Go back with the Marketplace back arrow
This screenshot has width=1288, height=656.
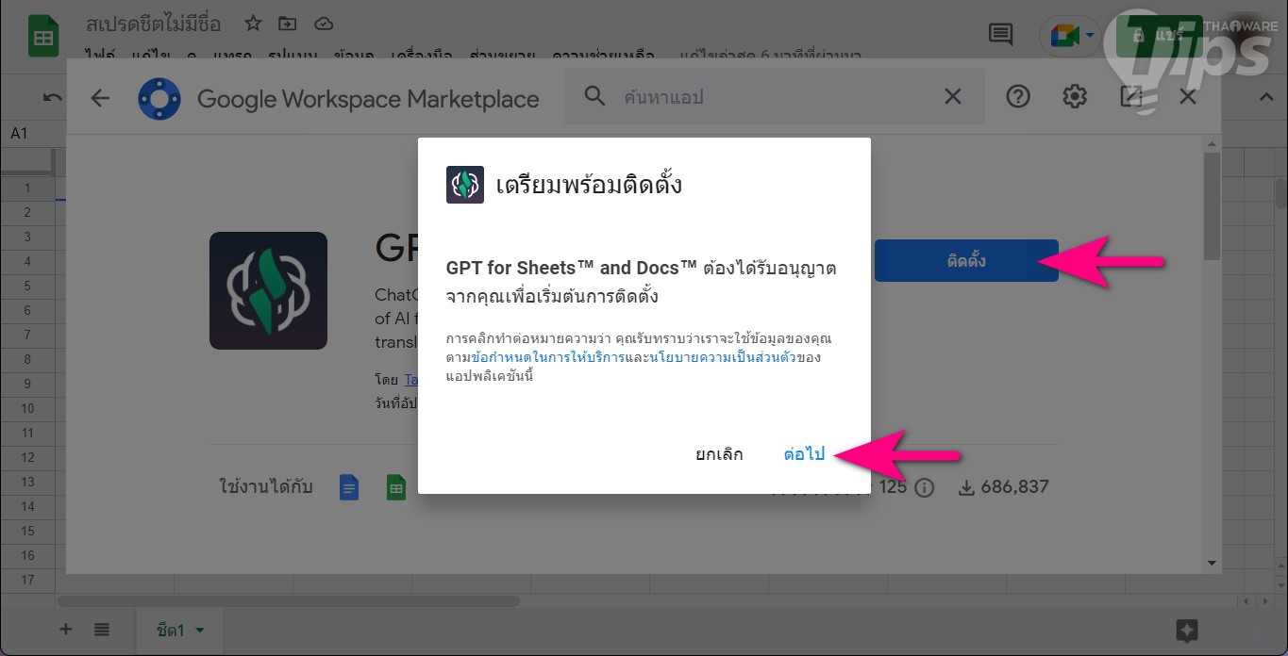[100, 98]
